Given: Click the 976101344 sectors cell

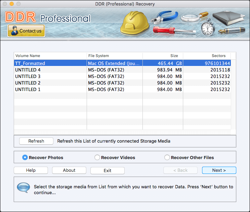Looking at the screenshot, I should (207, 63).
